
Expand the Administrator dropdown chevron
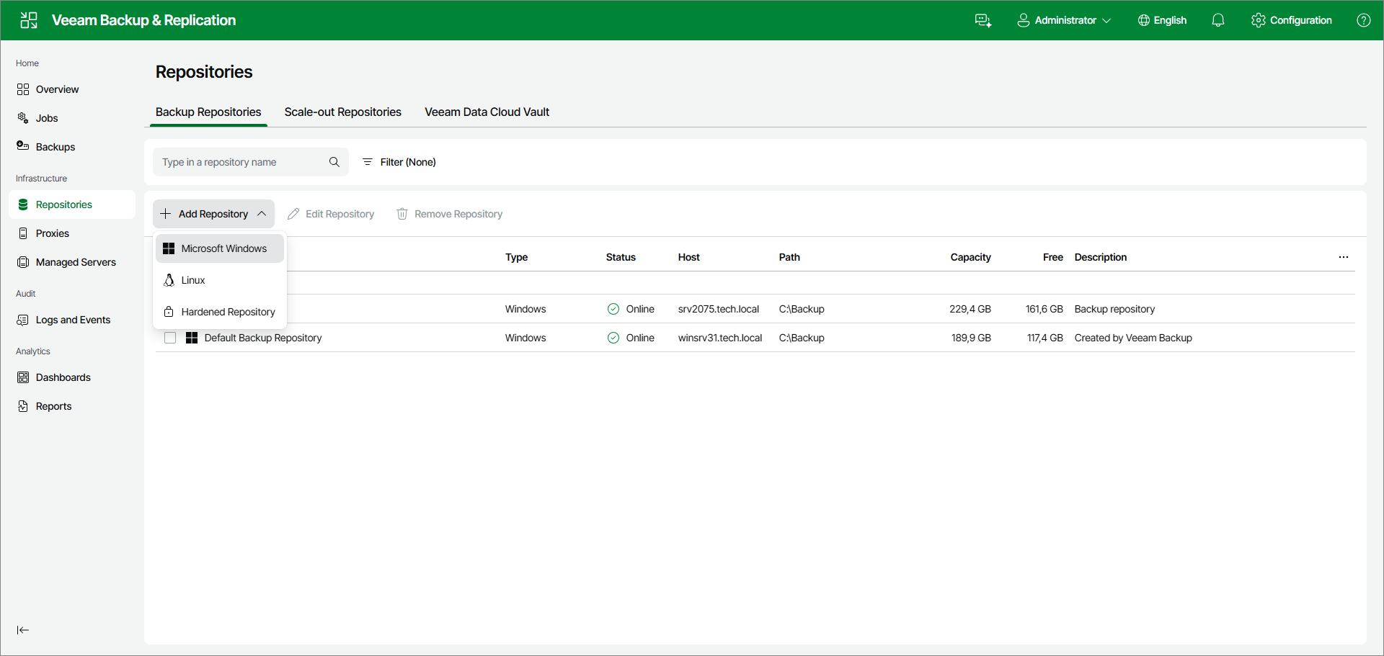pos(1106,21)
